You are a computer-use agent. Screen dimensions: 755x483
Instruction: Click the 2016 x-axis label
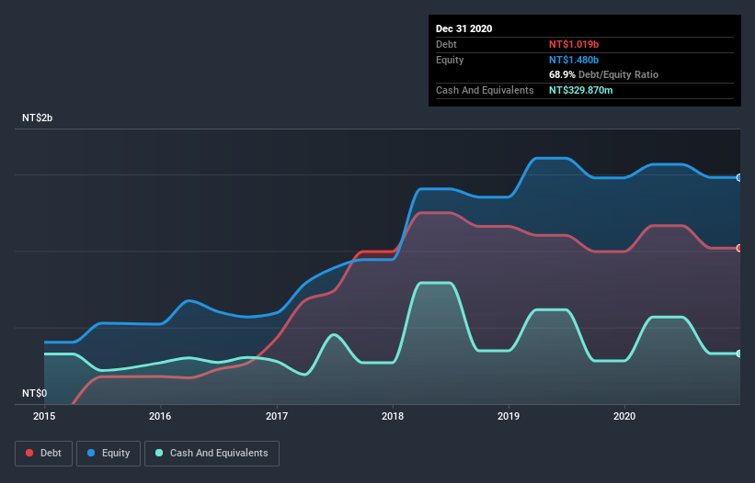(160, 416)
